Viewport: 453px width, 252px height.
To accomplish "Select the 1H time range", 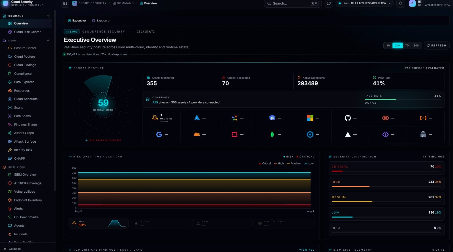I will pyautogui.click(x=388, y=45).
